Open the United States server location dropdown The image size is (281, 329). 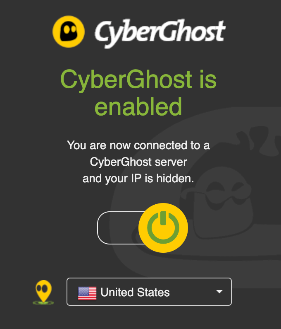(x=149, y=292)
